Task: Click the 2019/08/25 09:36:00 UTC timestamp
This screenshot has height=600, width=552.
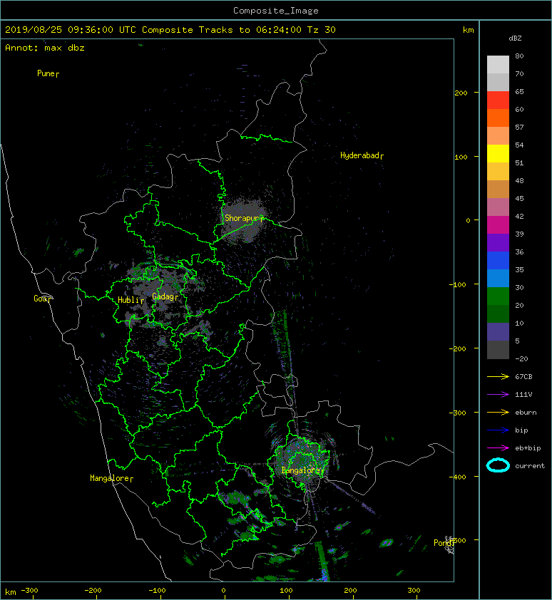Action: [x=71, y=30]
